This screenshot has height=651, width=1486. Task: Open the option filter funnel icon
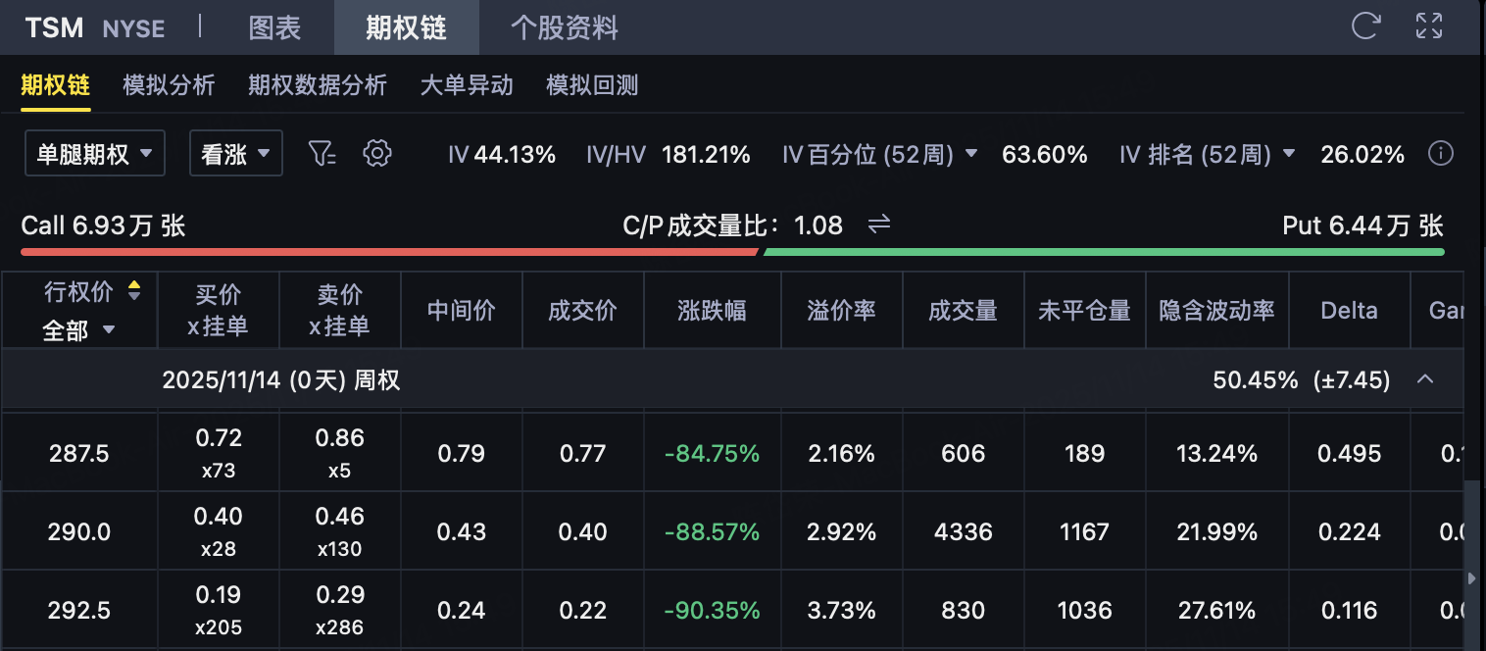click(322, 154)
